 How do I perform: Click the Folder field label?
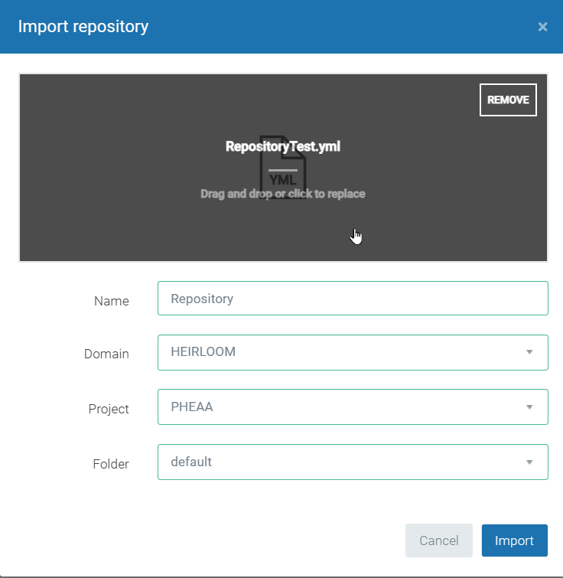[110, 464]
